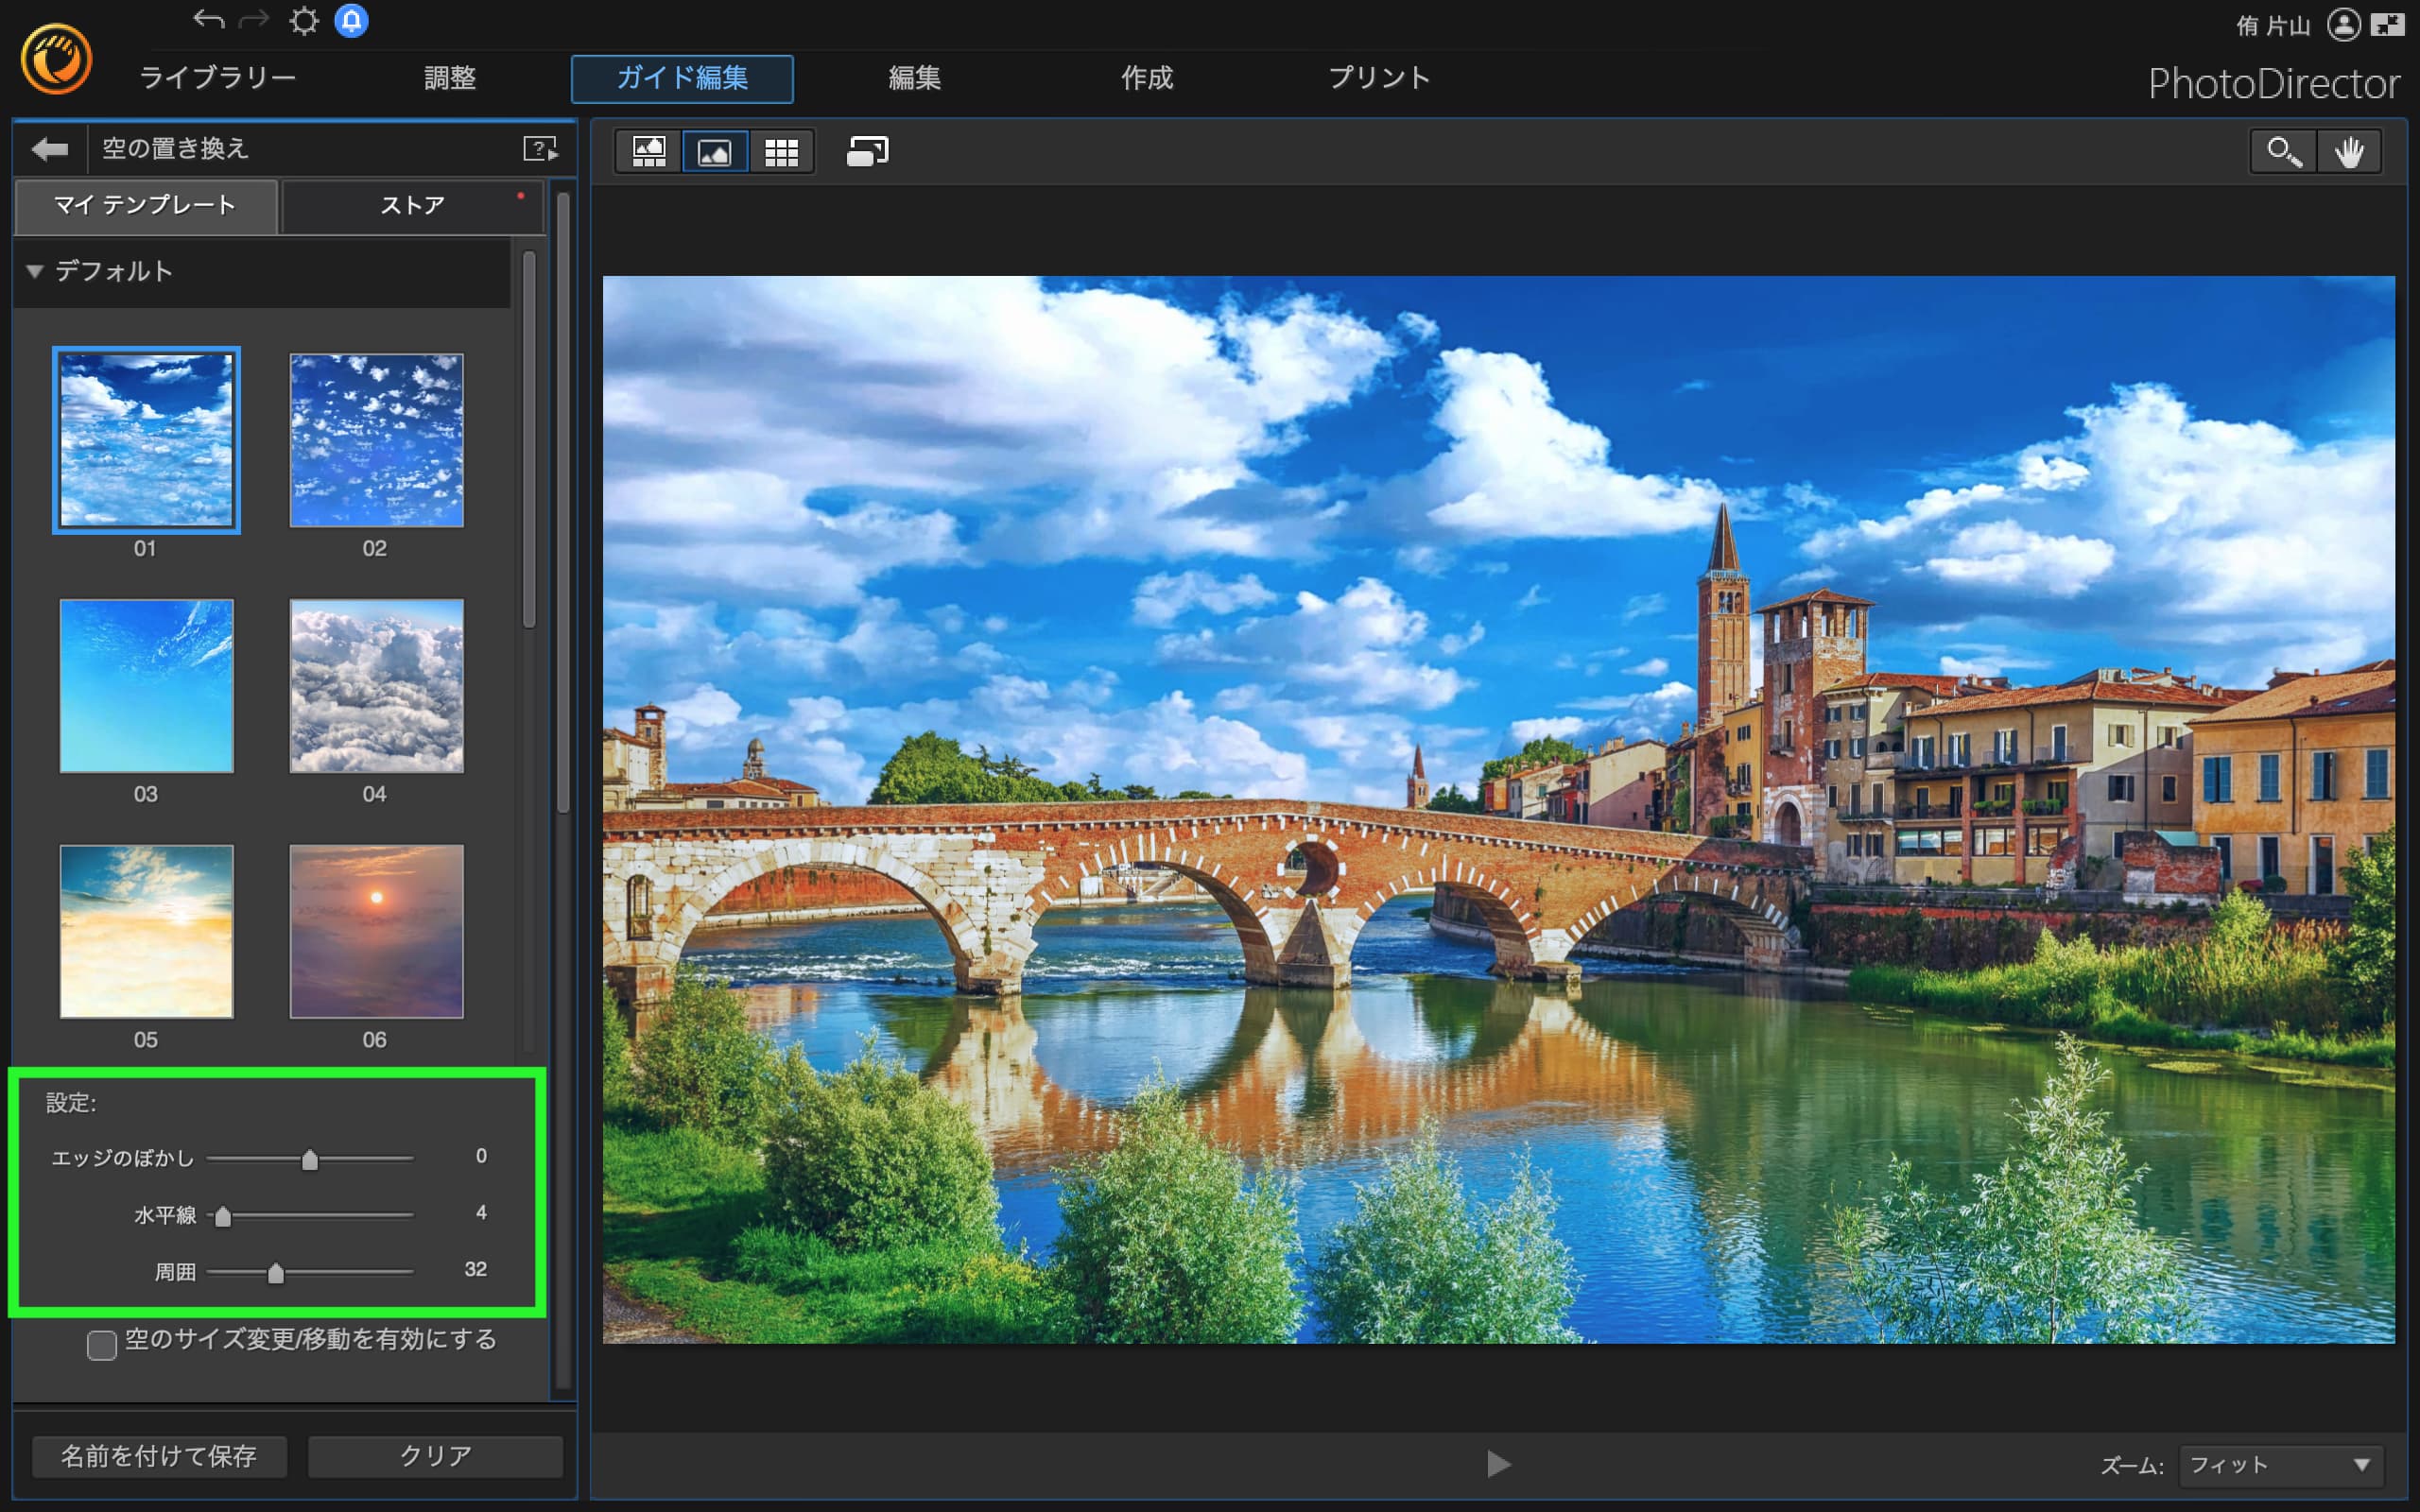2420x1512 pixels.
Task: Click the undo arrow icon
Action: point(208,20)
